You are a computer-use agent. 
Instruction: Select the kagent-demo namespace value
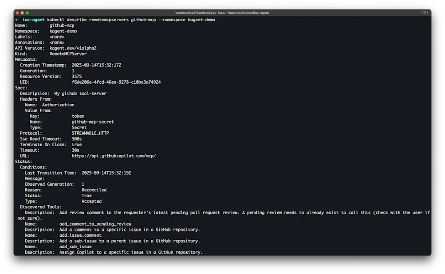[64, 31]
